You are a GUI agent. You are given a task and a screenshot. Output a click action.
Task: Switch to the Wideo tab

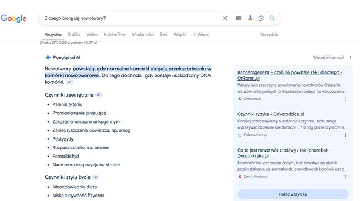[92, 34]
